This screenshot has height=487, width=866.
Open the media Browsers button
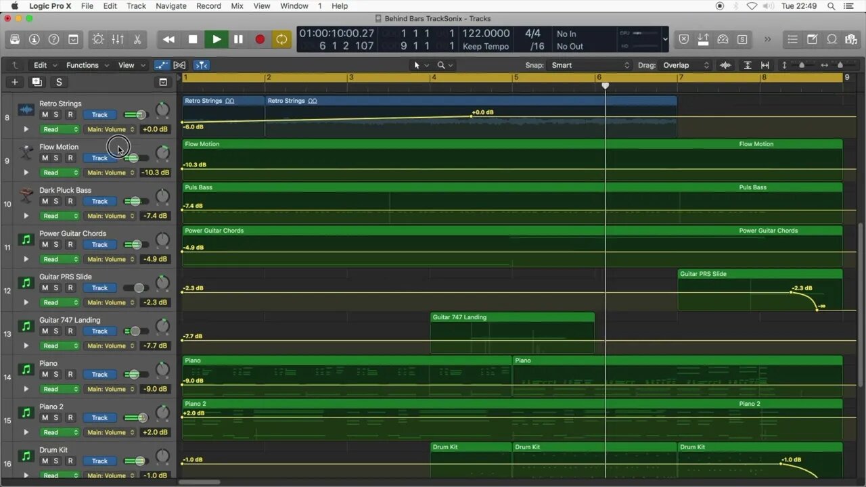click(851, 39)
